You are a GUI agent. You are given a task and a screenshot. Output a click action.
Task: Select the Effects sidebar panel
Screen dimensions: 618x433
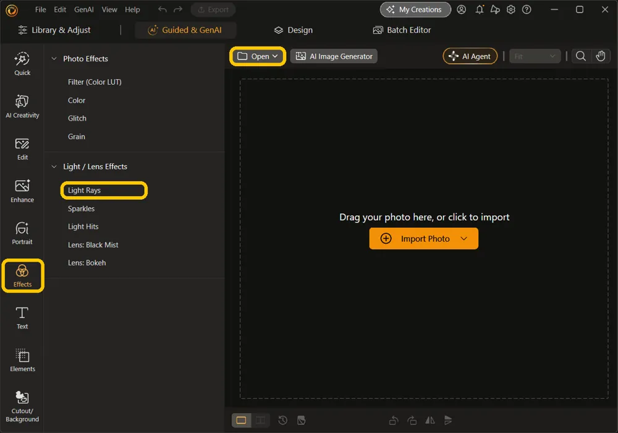(x=22, y=276)
